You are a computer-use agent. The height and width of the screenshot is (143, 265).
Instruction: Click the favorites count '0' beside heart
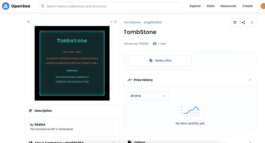[111, 22]
